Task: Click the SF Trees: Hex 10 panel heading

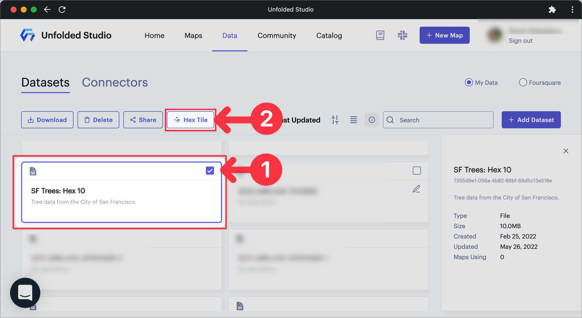Action: click(x=482, y=170)
